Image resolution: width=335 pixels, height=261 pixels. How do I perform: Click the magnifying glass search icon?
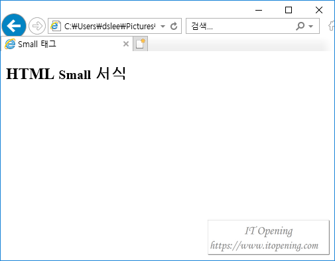[300, 26]
